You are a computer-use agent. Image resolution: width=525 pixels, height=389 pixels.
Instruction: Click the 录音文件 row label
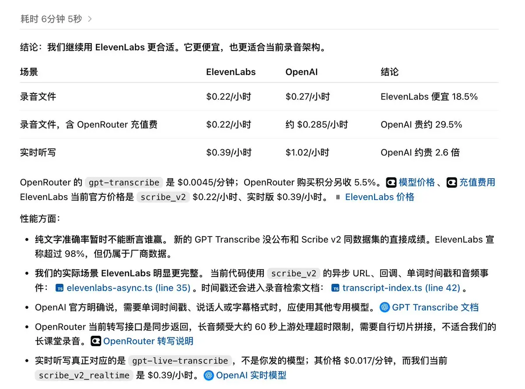pyautogui.click(x=38, y=96)
